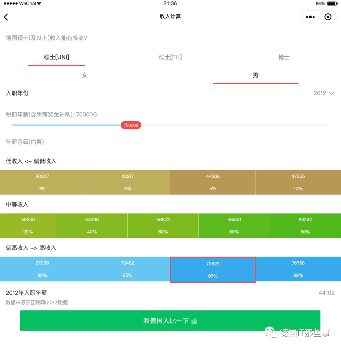Image resolution: width=341 pixels, height=348 pixels.
Task: Select the 76758 cell at 99%
Action: [x=298, y=269]
